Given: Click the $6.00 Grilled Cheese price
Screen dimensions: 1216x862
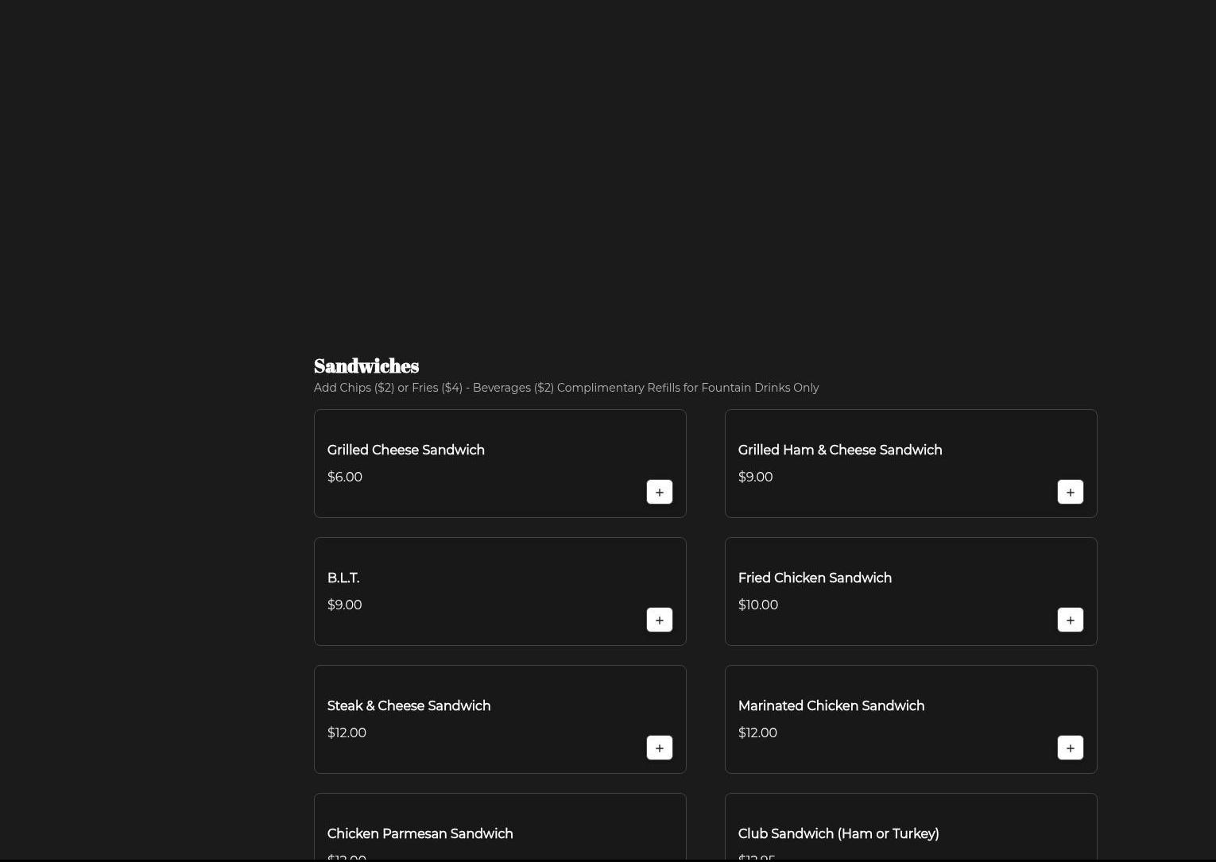Looking at the screenshot, I should point(344,477).
